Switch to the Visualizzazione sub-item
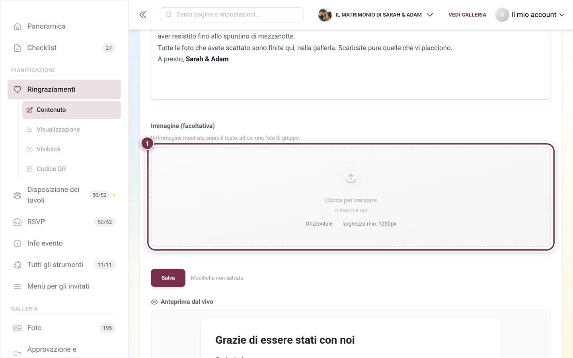Image resolution: width=573 pixels, height=358 pixels. point(72,130)
